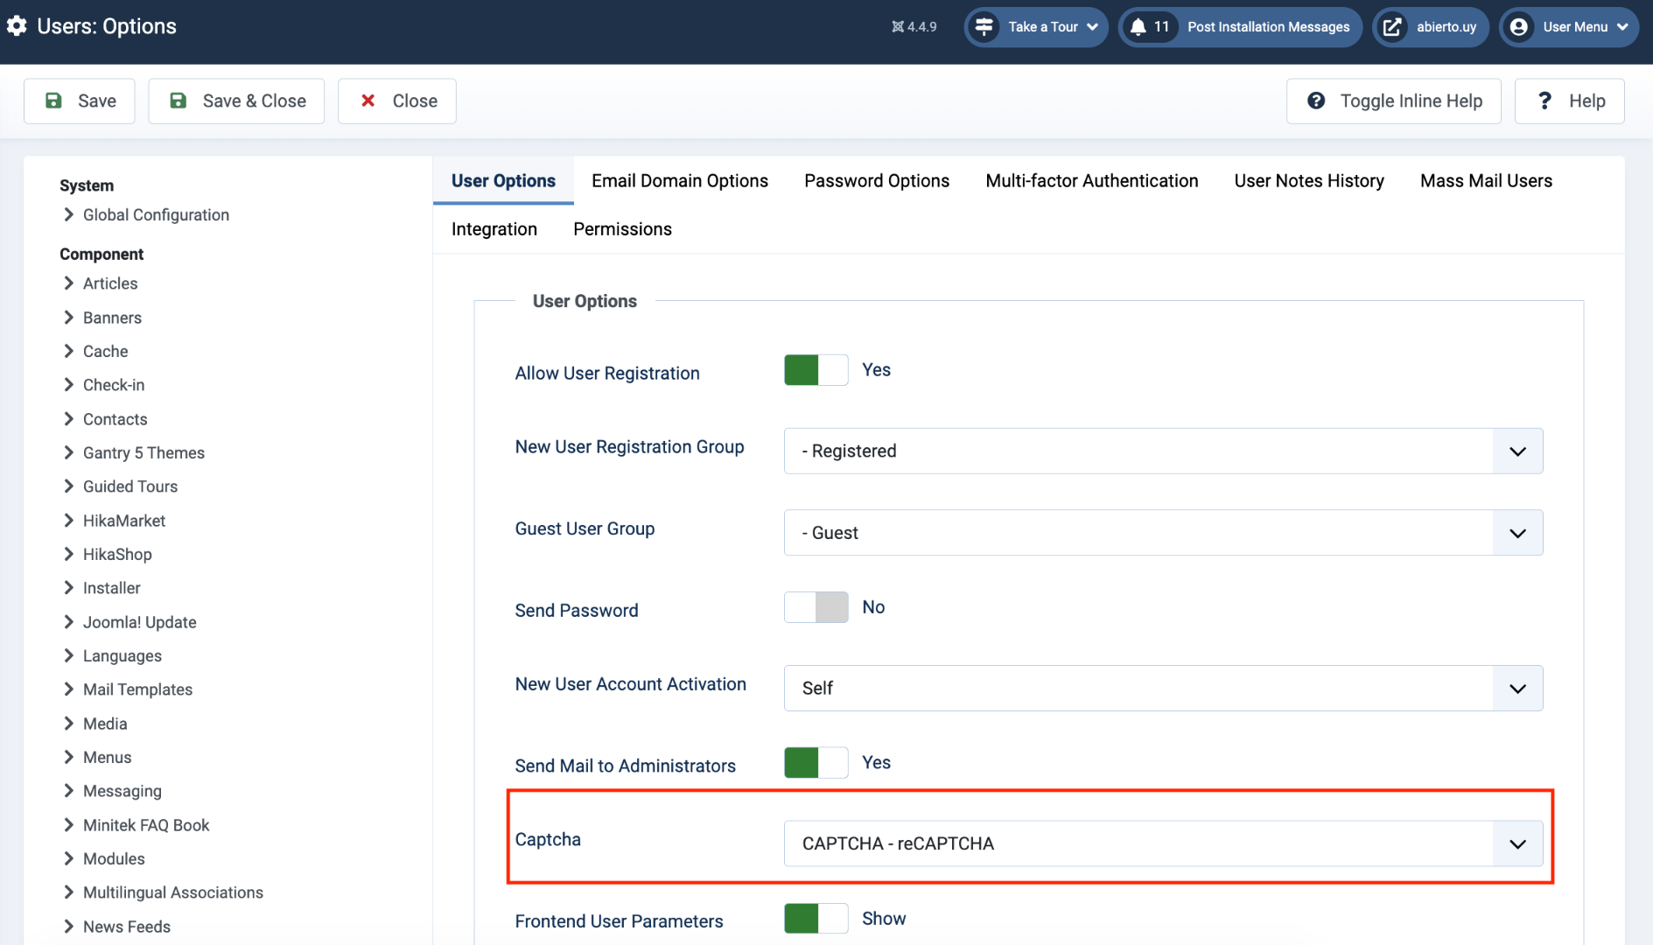1653x945 pixels.
Task: Click the User Menu avatar icon
Action: (x=1519, y=27)
